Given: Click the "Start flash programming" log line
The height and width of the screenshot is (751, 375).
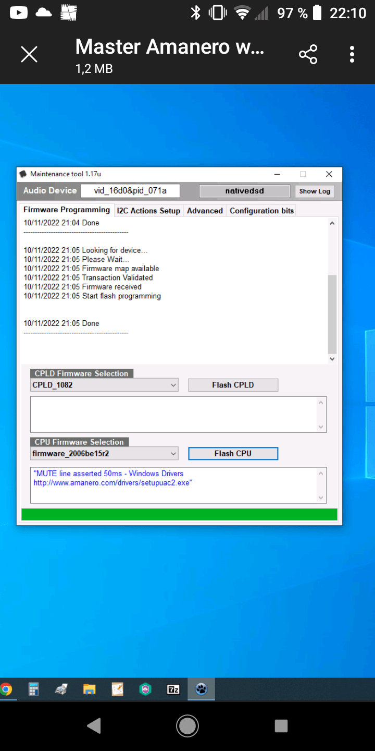Looking at the screenshot, I should tap(92, 296).
